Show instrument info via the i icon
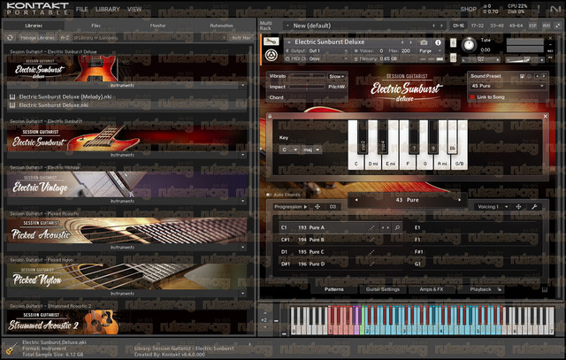Viewport: 566px width, 360px height. 438,42
